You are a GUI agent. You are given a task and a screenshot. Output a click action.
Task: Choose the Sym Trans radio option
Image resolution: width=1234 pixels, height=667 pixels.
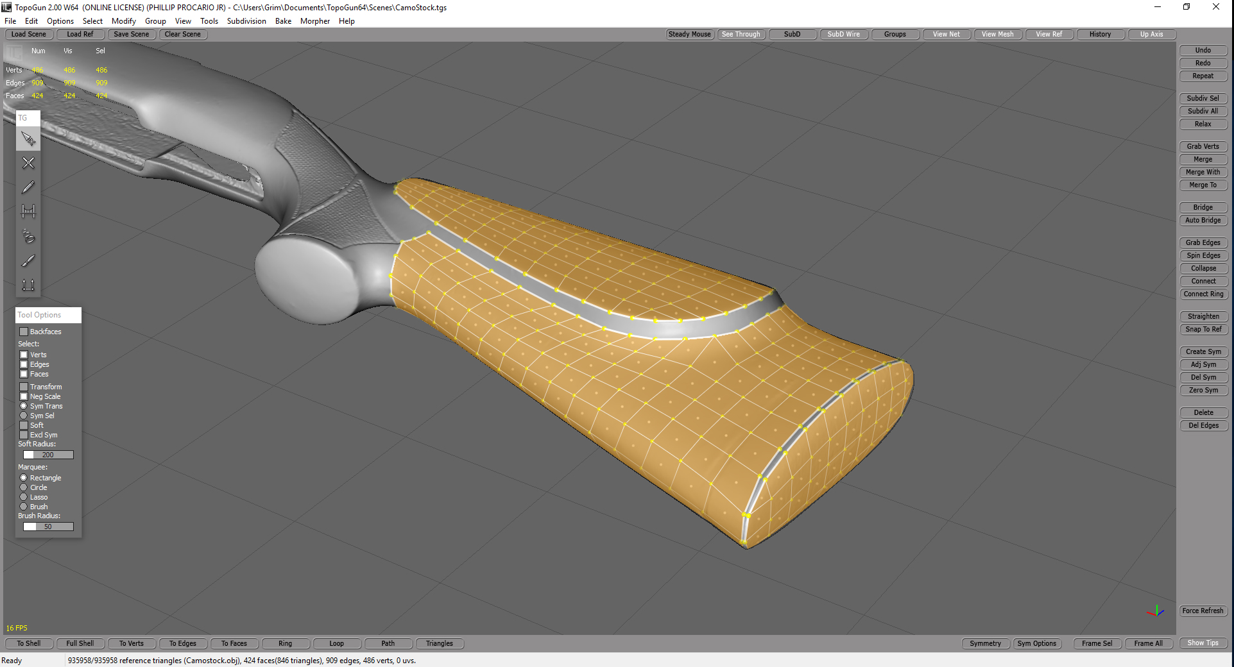coord(24,406)
